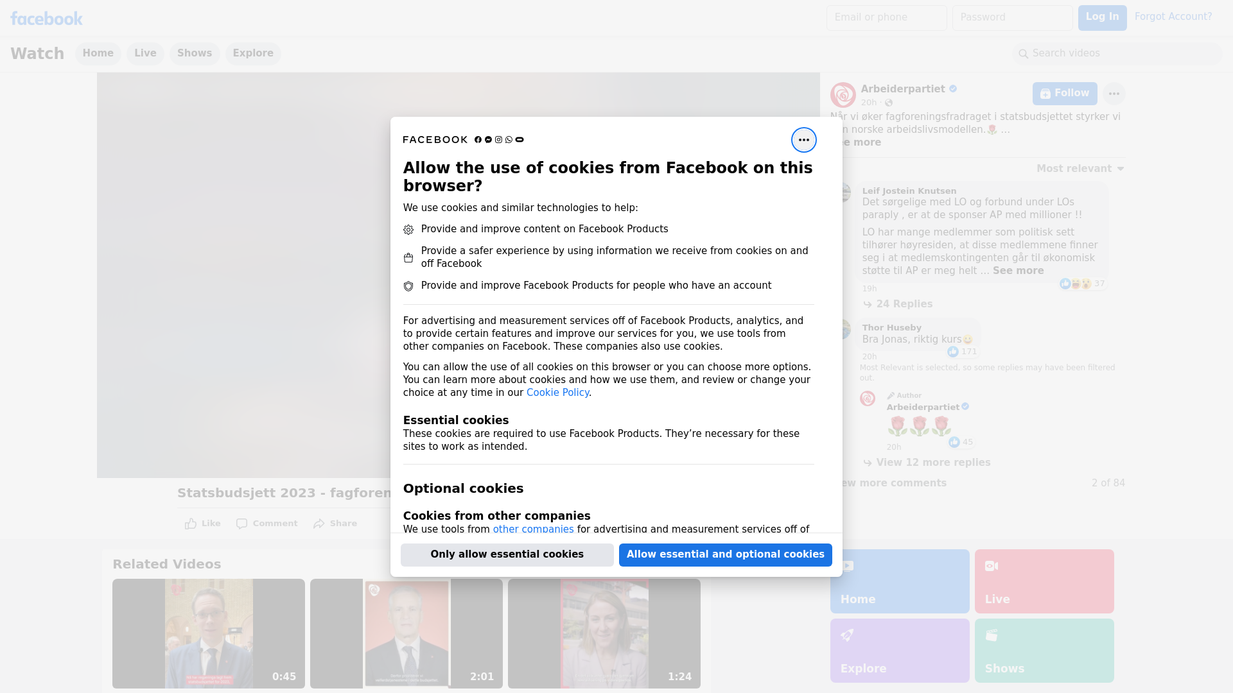Open the Explore tile with rocket icon

coord(900,651)
